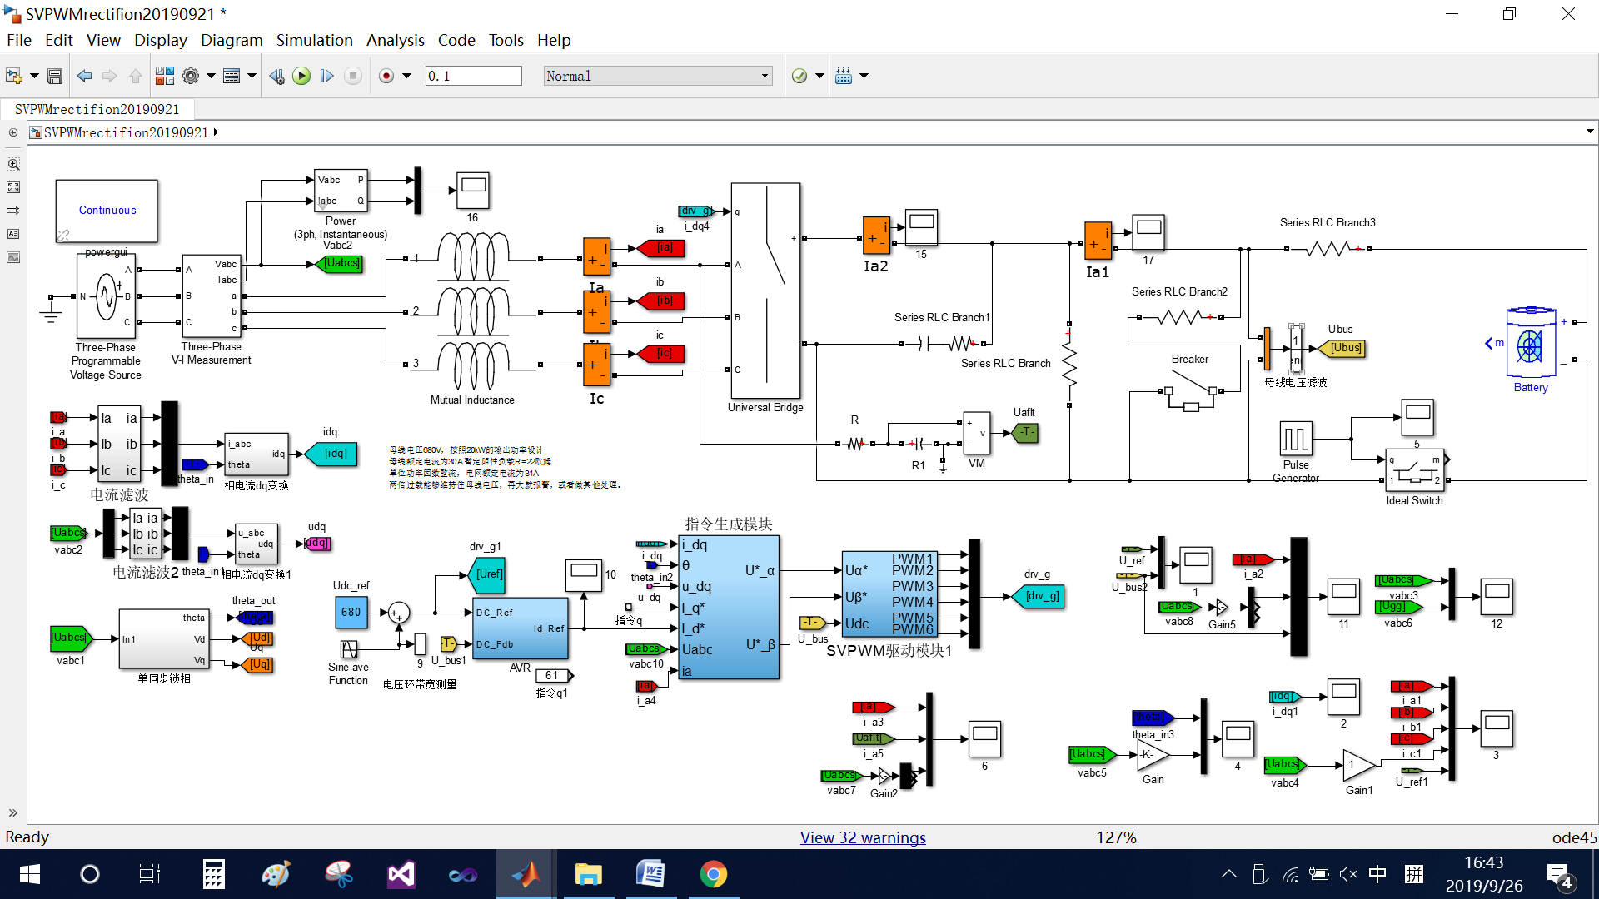Open the Analysis menu
The image size is (1599, 899).
tap(395, 40)
